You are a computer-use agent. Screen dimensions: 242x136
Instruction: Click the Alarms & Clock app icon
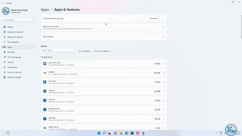[x=45, y=63]
